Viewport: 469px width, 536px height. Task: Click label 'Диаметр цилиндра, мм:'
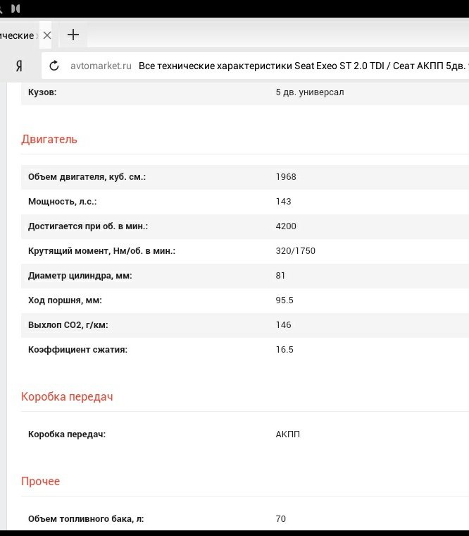point(80,275)
